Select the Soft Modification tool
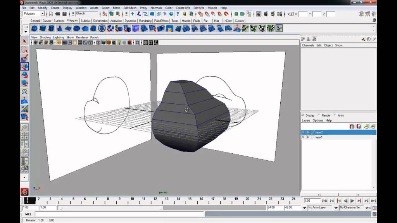 [24, 100]
